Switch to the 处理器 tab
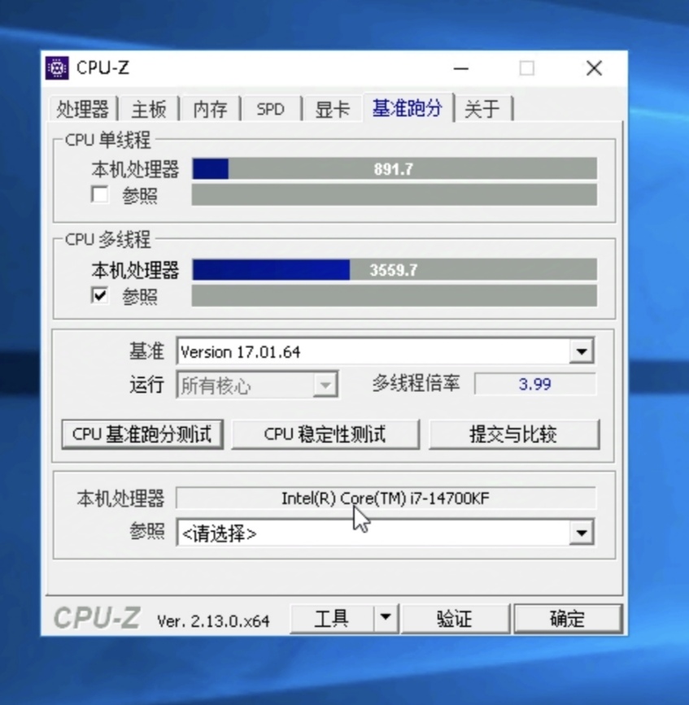The image size is (689, 705). coord(83,109)
